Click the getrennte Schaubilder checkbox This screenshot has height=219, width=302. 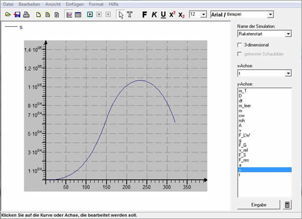pos(239,54)
